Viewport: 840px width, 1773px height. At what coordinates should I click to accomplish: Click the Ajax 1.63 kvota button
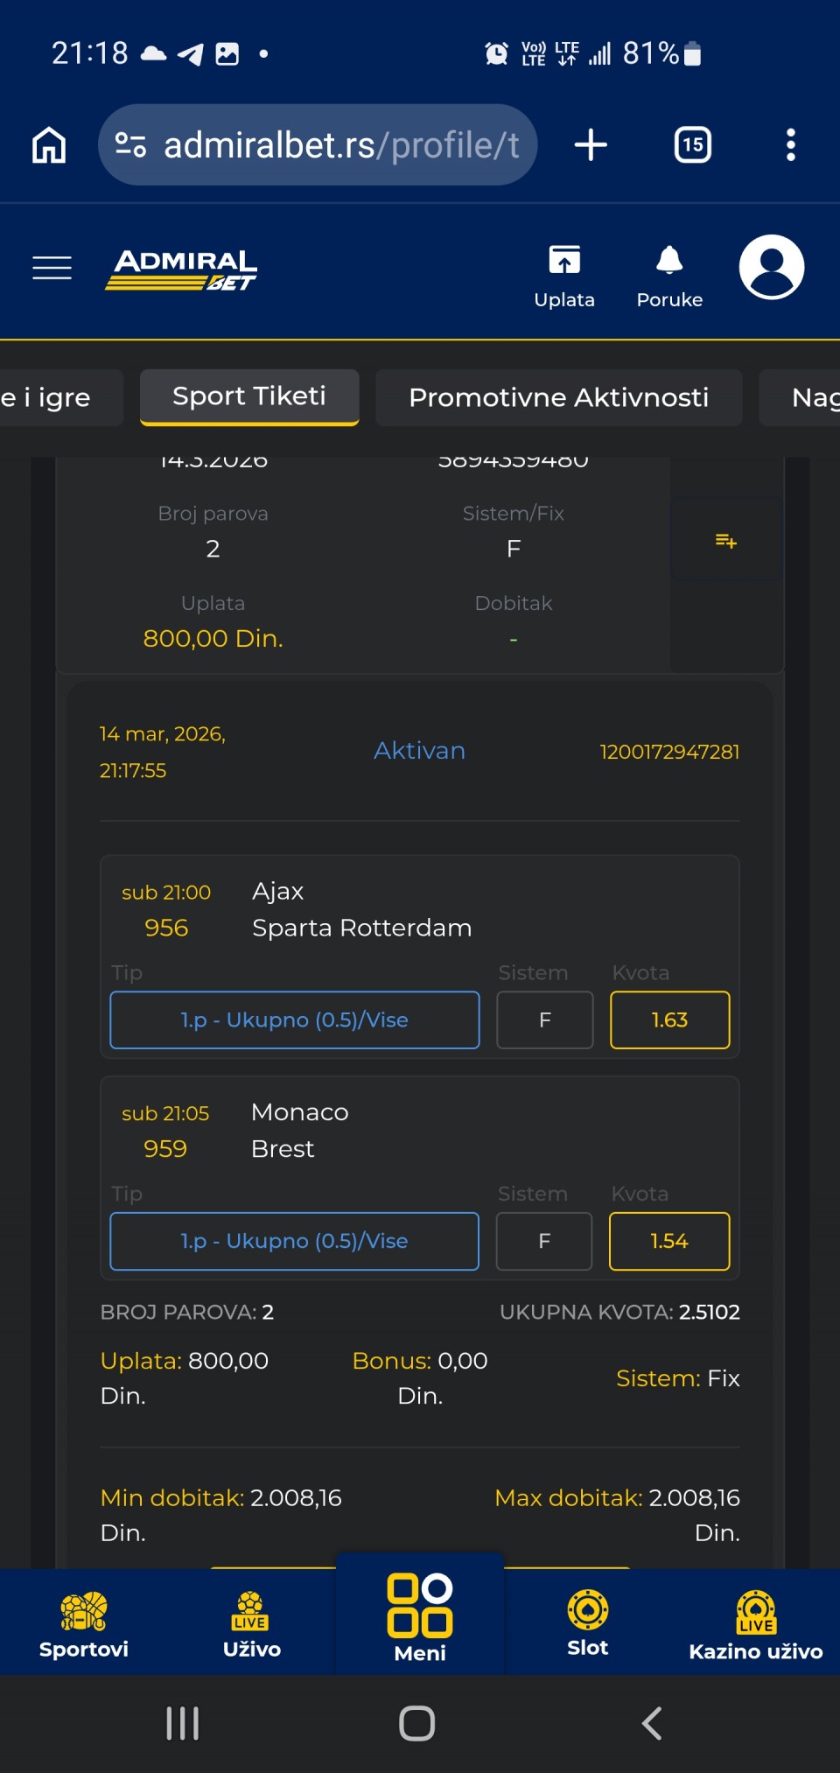coord(669,1020)
